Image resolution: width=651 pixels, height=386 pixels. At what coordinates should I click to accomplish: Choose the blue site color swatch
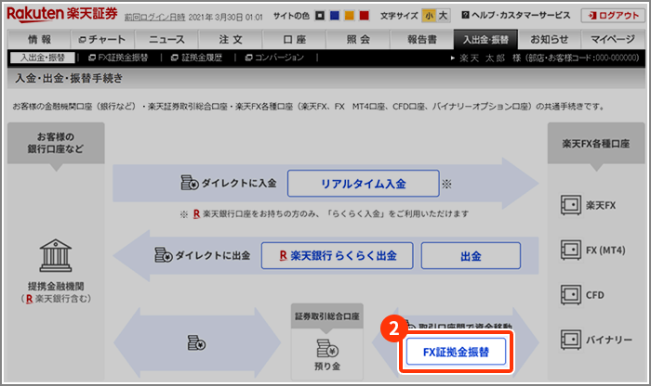tap(335, 16)
